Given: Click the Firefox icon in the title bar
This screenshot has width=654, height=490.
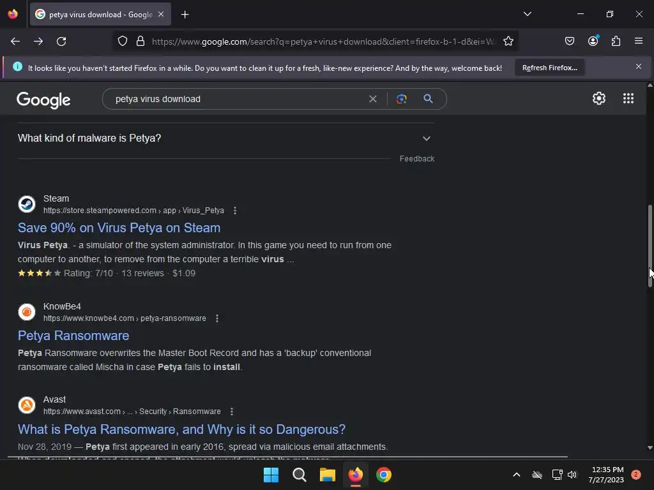Looking at the screenshot, I should pyautogui.click(x=13, y=14).
